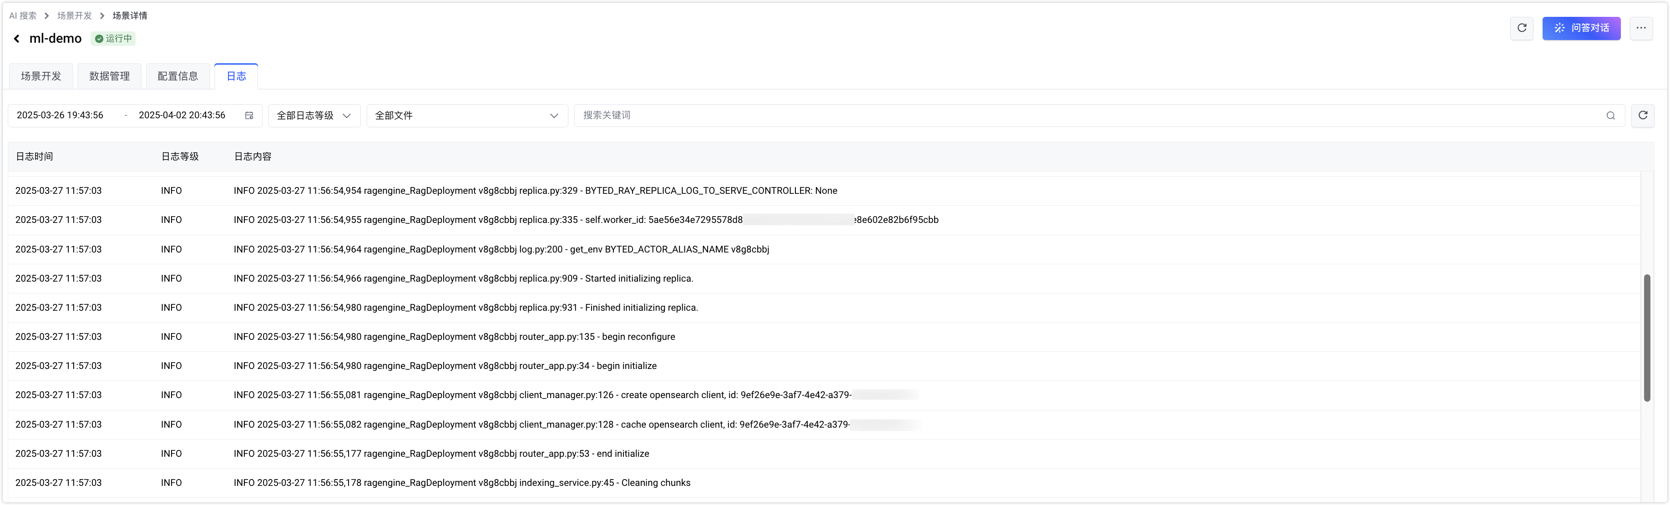Click the search magnifier icon in keyword field
Image resolution: width=1670 pixels, height=505 pixels.
[1610, 116]
